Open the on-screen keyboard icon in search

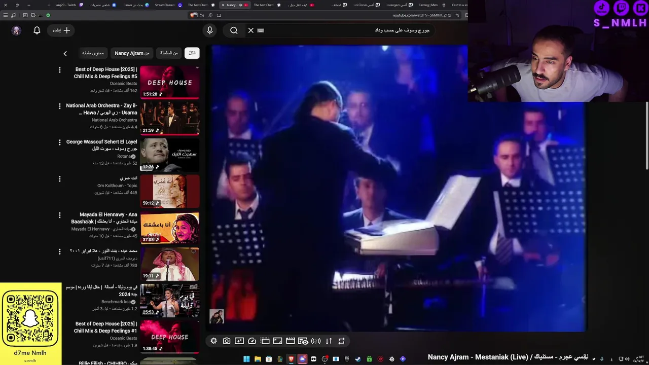pyautogui.click(x=261, y=30)
